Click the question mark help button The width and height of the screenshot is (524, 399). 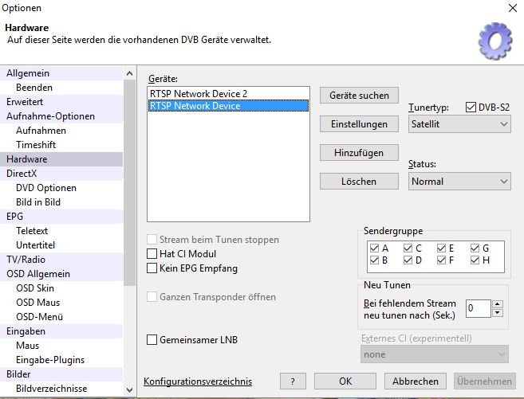coord(293,381)
